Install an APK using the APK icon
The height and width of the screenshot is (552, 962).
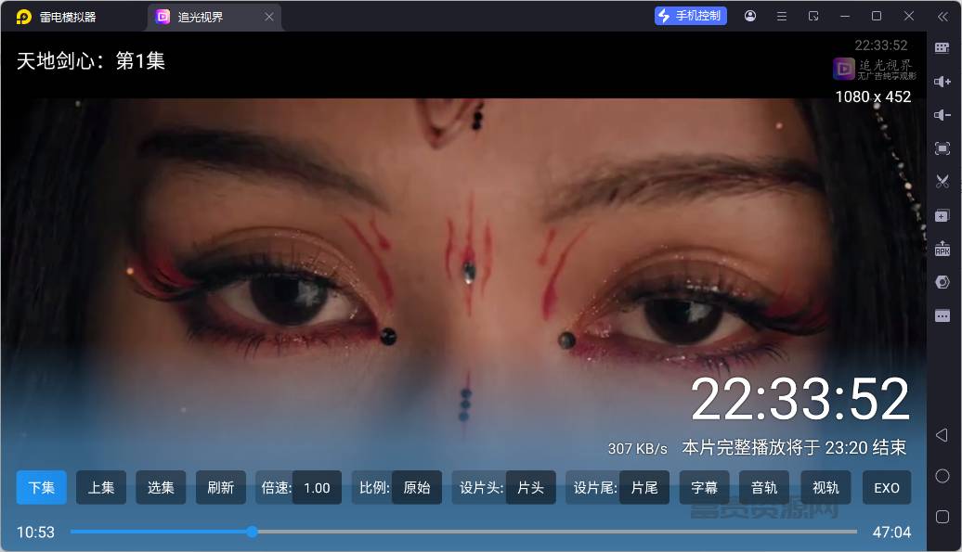(x=942, y=249)
